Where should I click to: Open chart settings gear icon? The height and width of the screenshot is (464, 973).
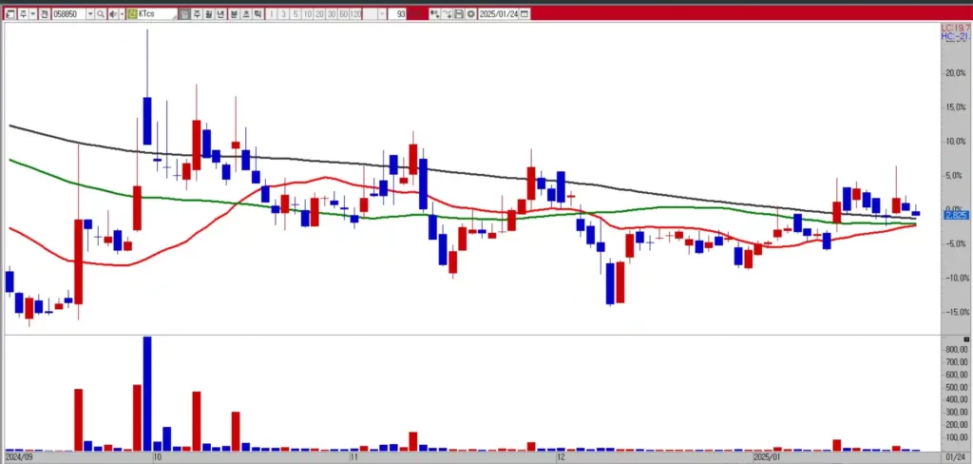tap(471, 14)
